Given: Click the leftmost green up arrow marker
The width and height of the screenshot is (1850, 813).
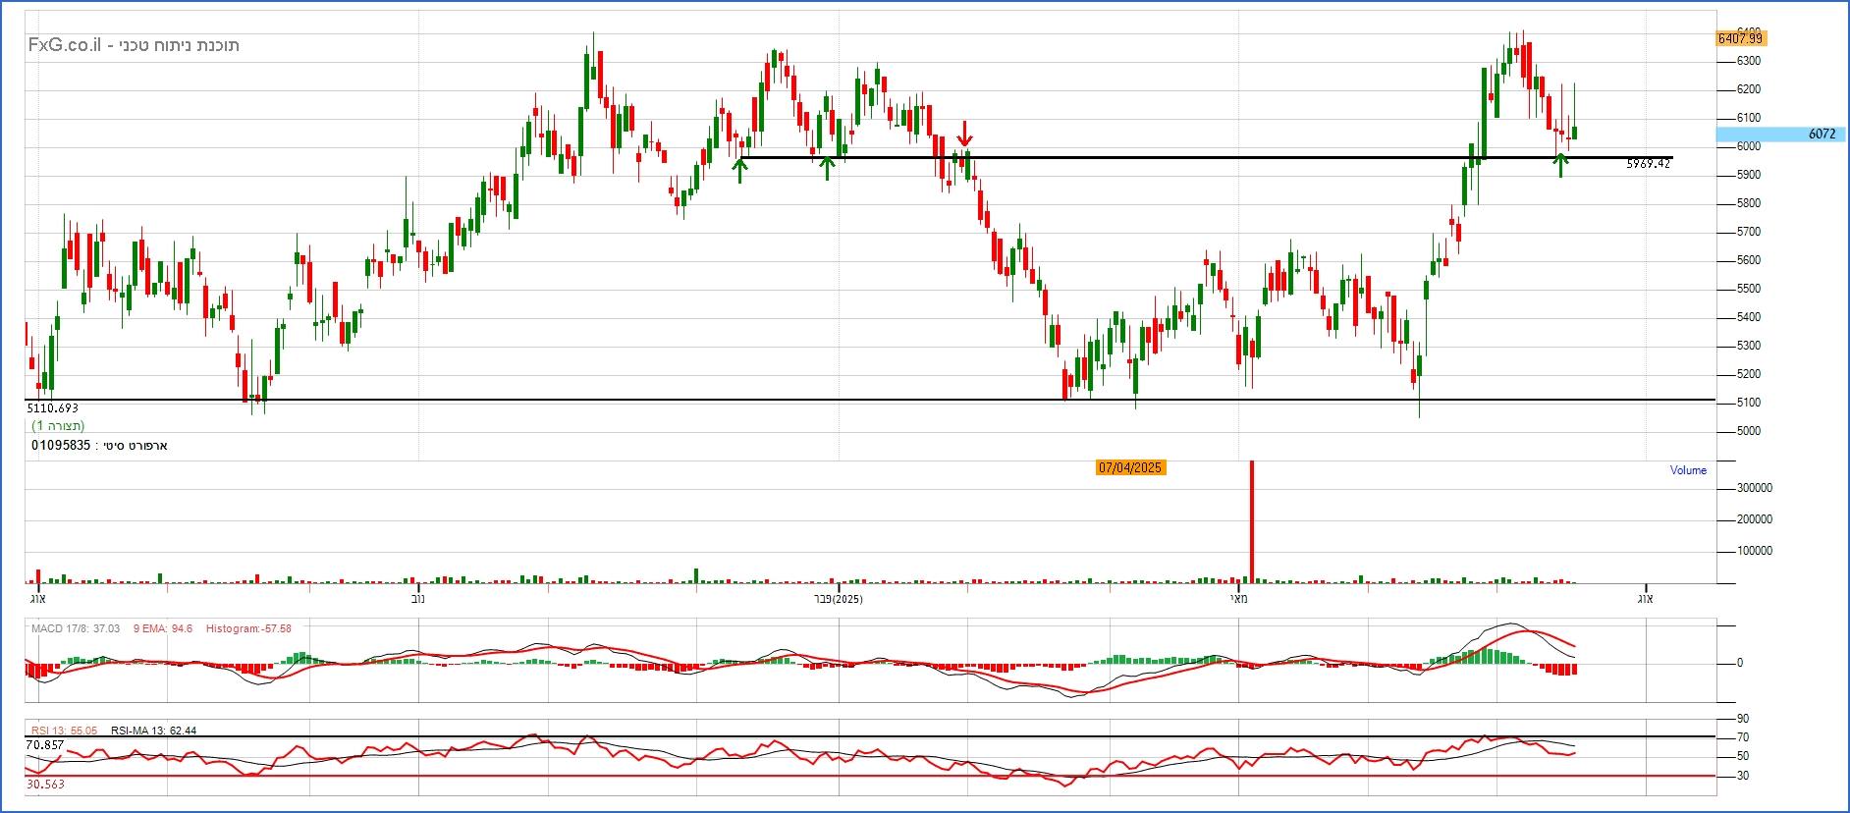Looking at the screenshot, I should [x=740, y=170].
